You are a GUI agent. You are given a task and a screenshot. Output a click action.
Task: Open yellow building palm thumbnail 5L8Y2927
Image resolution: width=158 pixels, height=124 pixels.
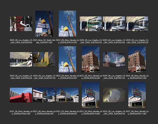pos(44,60)
